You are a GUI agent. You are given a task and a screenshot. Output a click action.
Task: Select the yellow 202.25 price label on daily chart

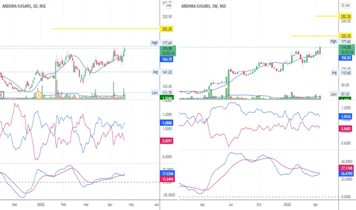tap(167, 29)
